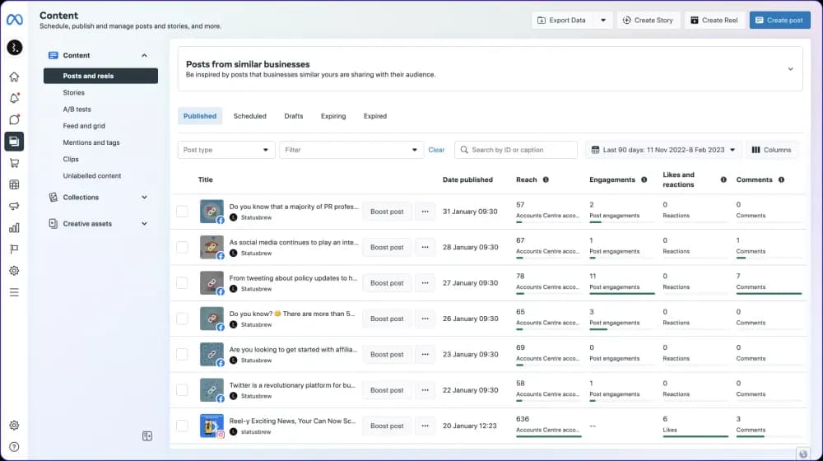Collapse the side panel icon
This screenshot has width=823, height=461.
click(147, 436)
